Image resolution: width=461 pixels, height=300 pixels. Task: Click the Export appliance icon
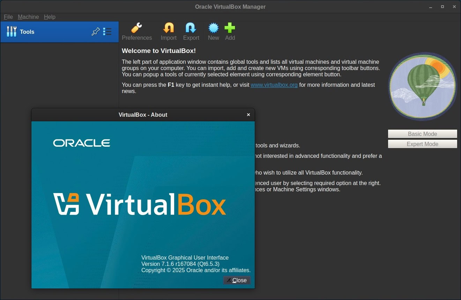click(191, 32)
